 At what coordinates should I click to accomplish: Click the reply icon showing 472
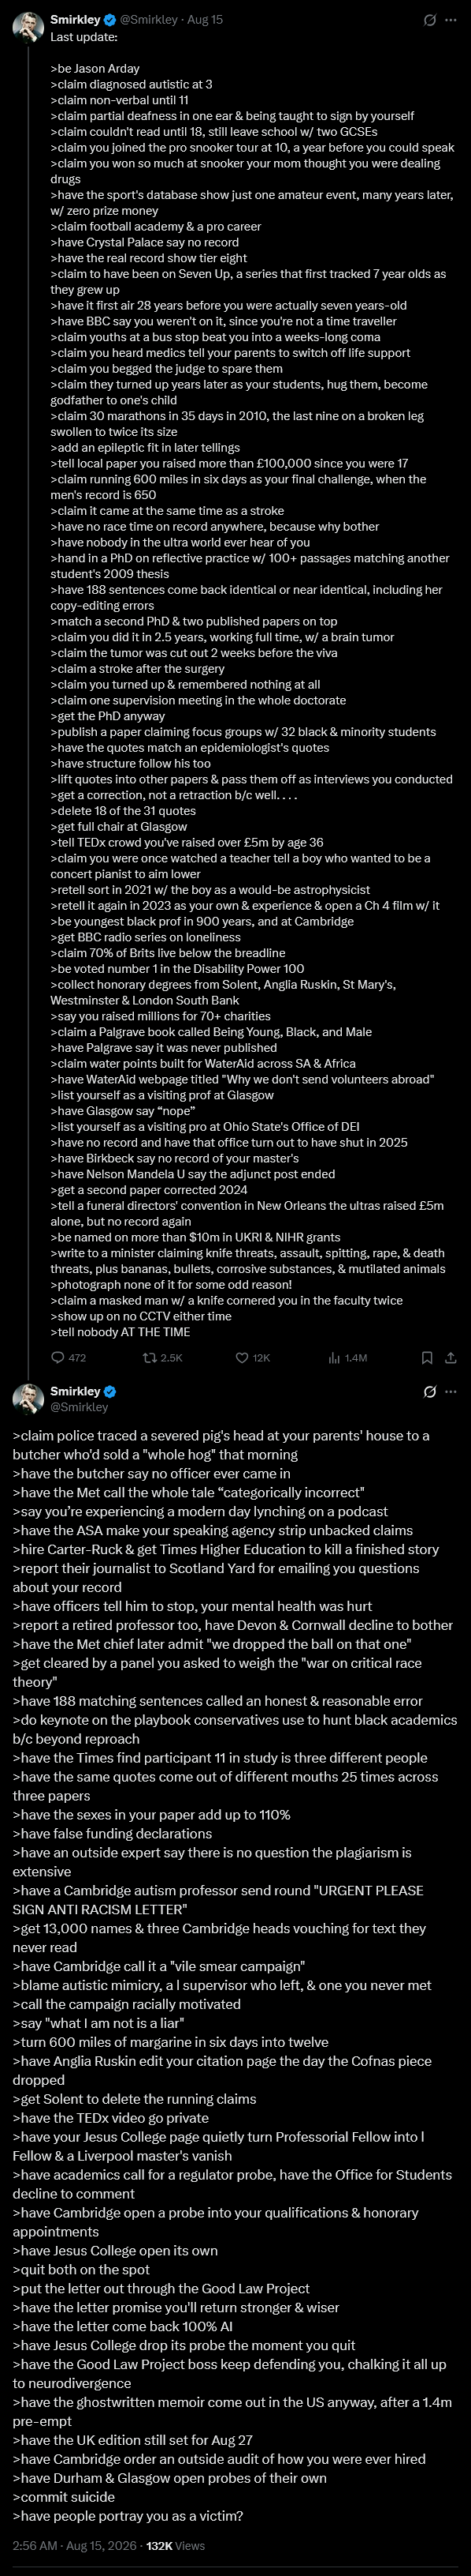(x=69, y=1357)
